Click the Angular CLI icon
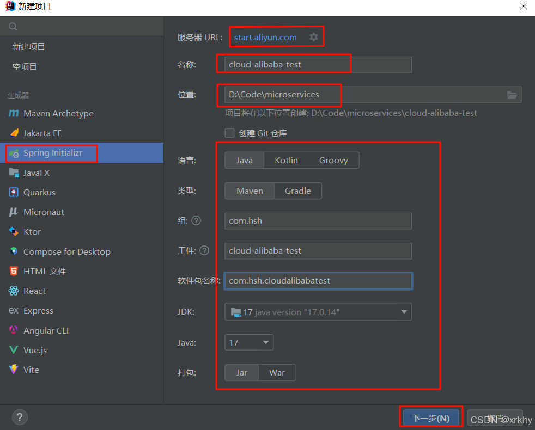 pyautogui.click(x=14, y=330)
